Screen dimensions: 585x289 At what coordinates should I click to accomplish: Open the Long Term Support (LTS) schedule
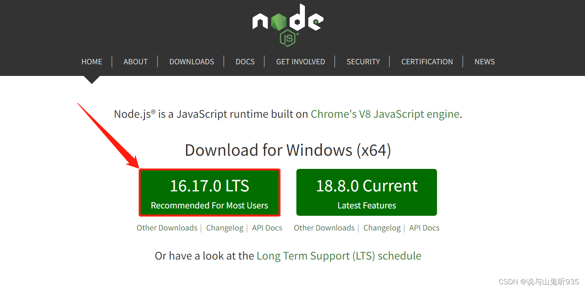pos(339,256)
